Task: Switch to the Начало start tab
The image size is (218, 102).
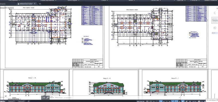Action: point(2,4)
